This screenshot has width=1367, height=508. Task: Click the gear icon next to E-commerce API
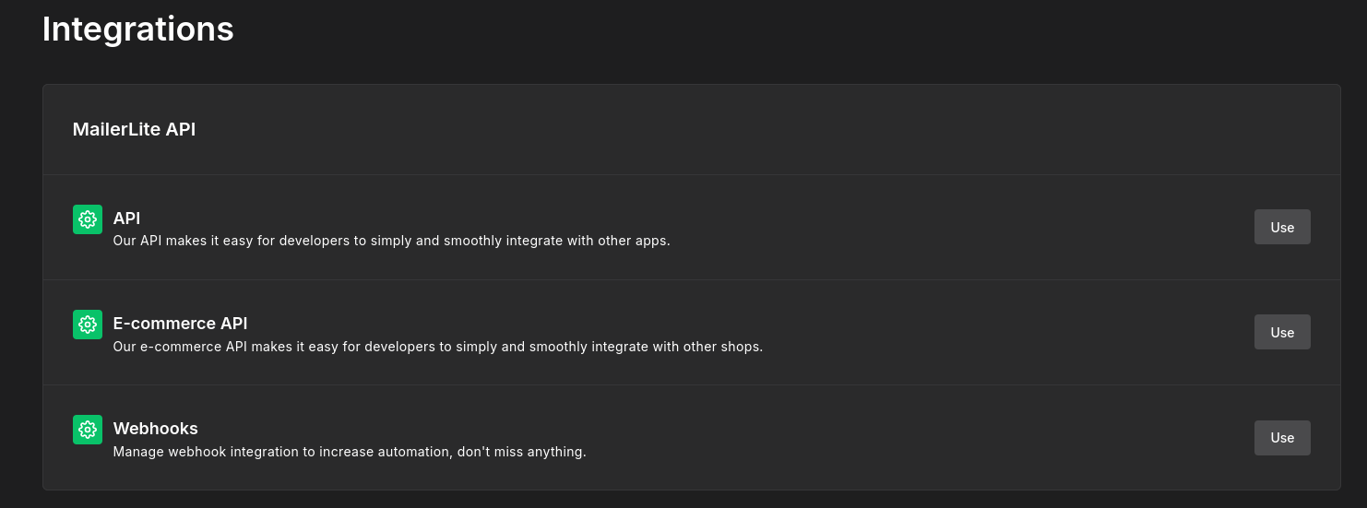(88, 325)
